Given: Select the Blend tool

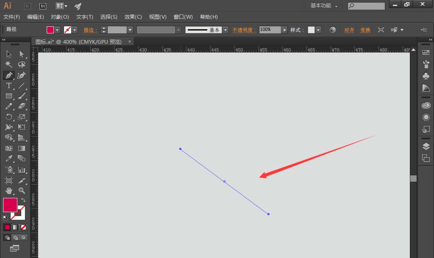Looking at the screenshot, I should [x=22, y=158].
